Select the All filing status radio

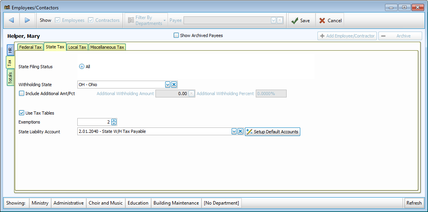82,67
